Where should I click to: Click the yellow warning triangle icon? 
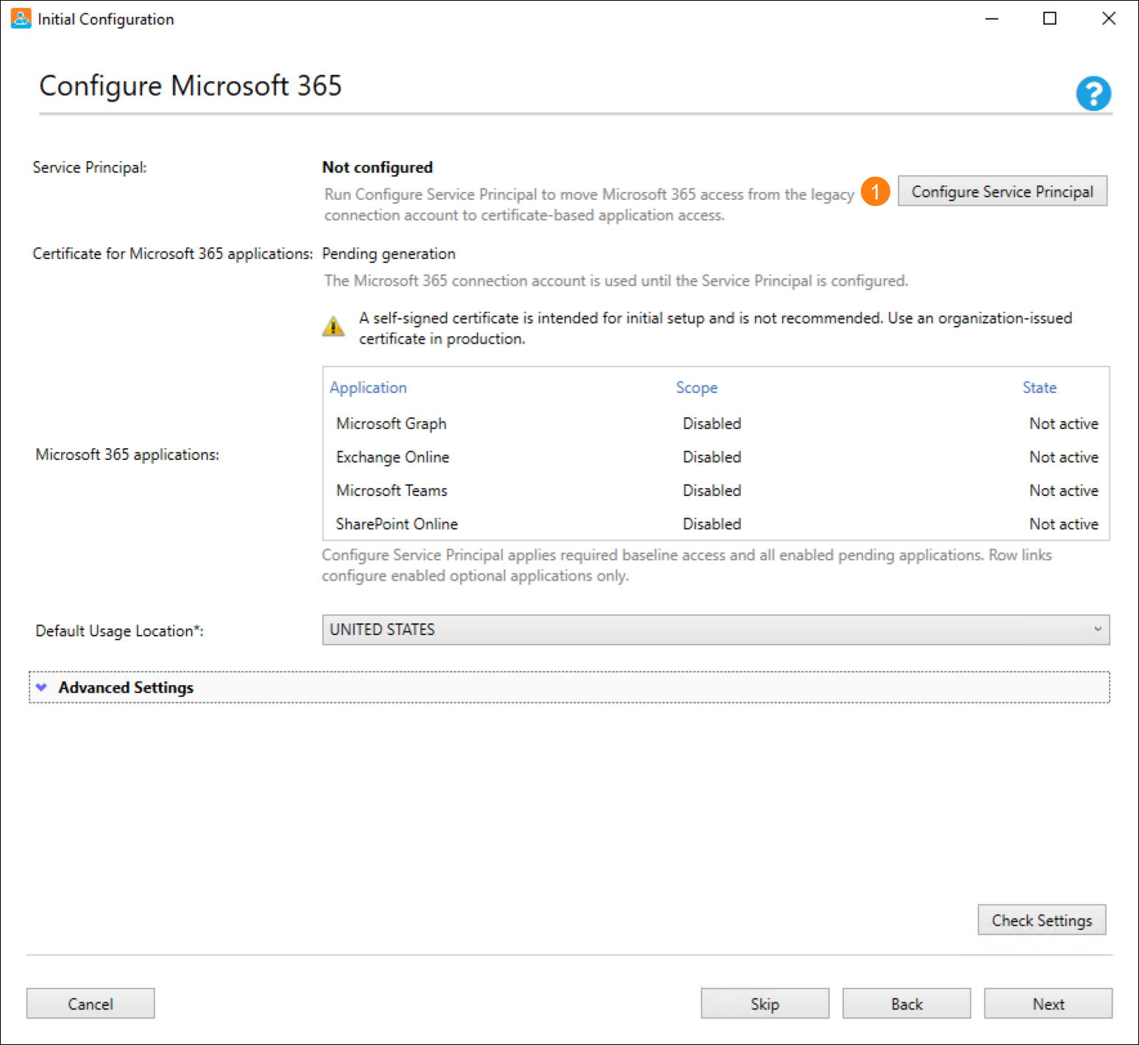(333, 326)
